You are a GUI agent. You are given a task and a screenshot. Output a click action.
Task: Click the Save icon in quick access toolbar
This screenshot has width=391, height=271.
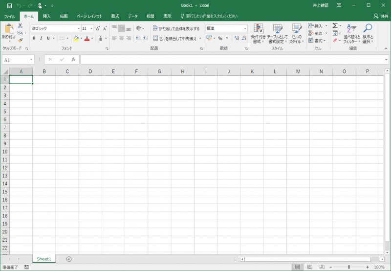[9, 5]
